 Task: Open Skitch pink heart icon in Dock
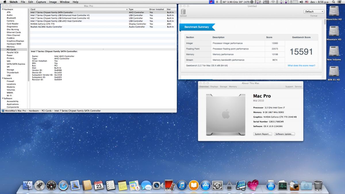[x=253, y=186]
